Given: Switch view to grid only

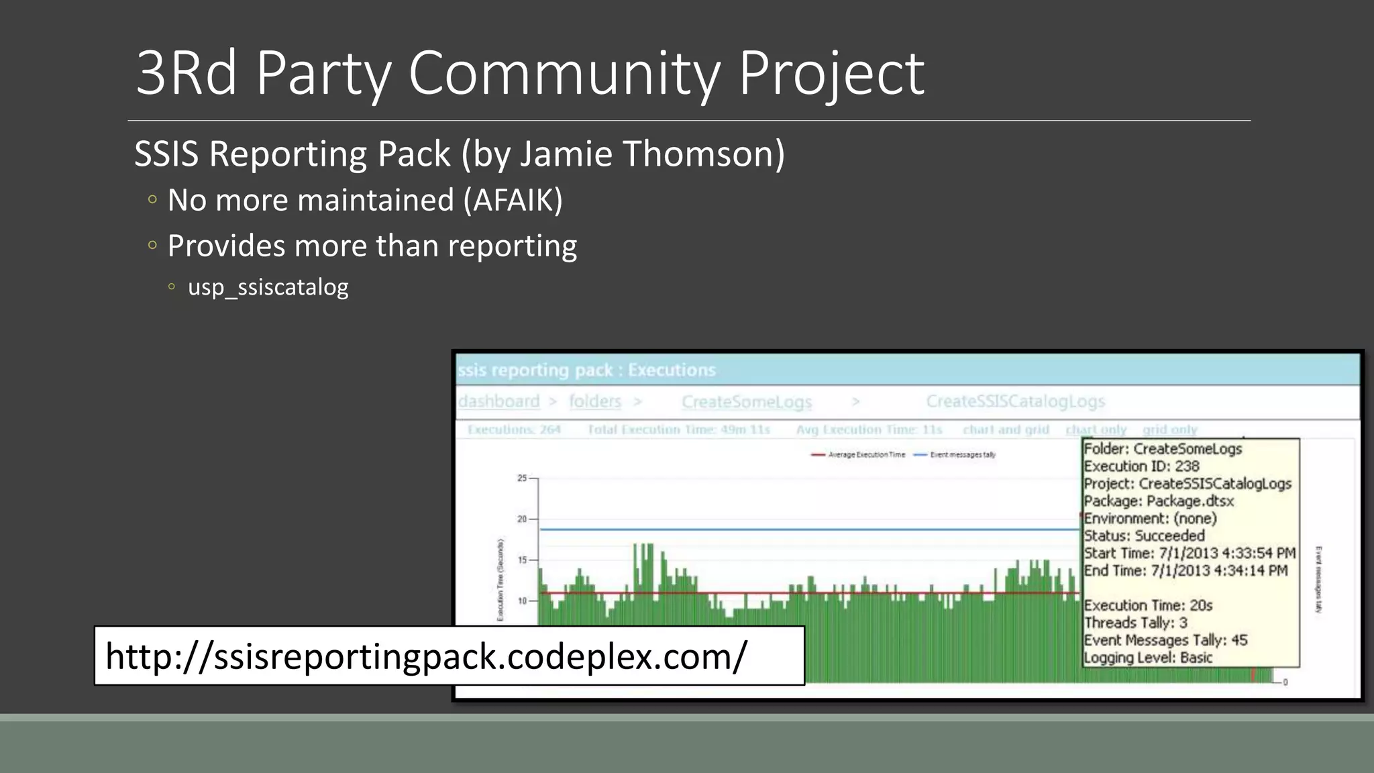Looking at the screenshot, I should tap(1170, 429).
